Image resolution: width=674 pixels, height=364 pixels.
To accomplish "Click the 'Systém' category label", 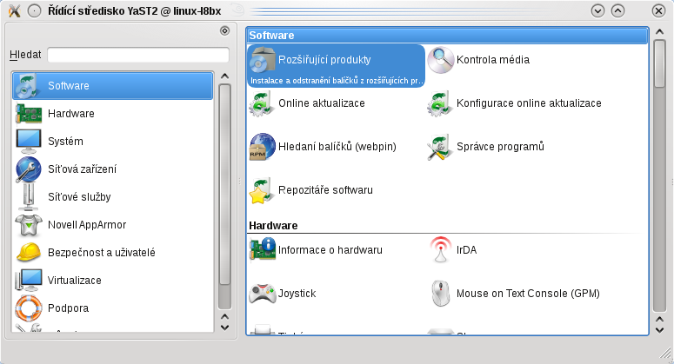I will coord(65,142).
